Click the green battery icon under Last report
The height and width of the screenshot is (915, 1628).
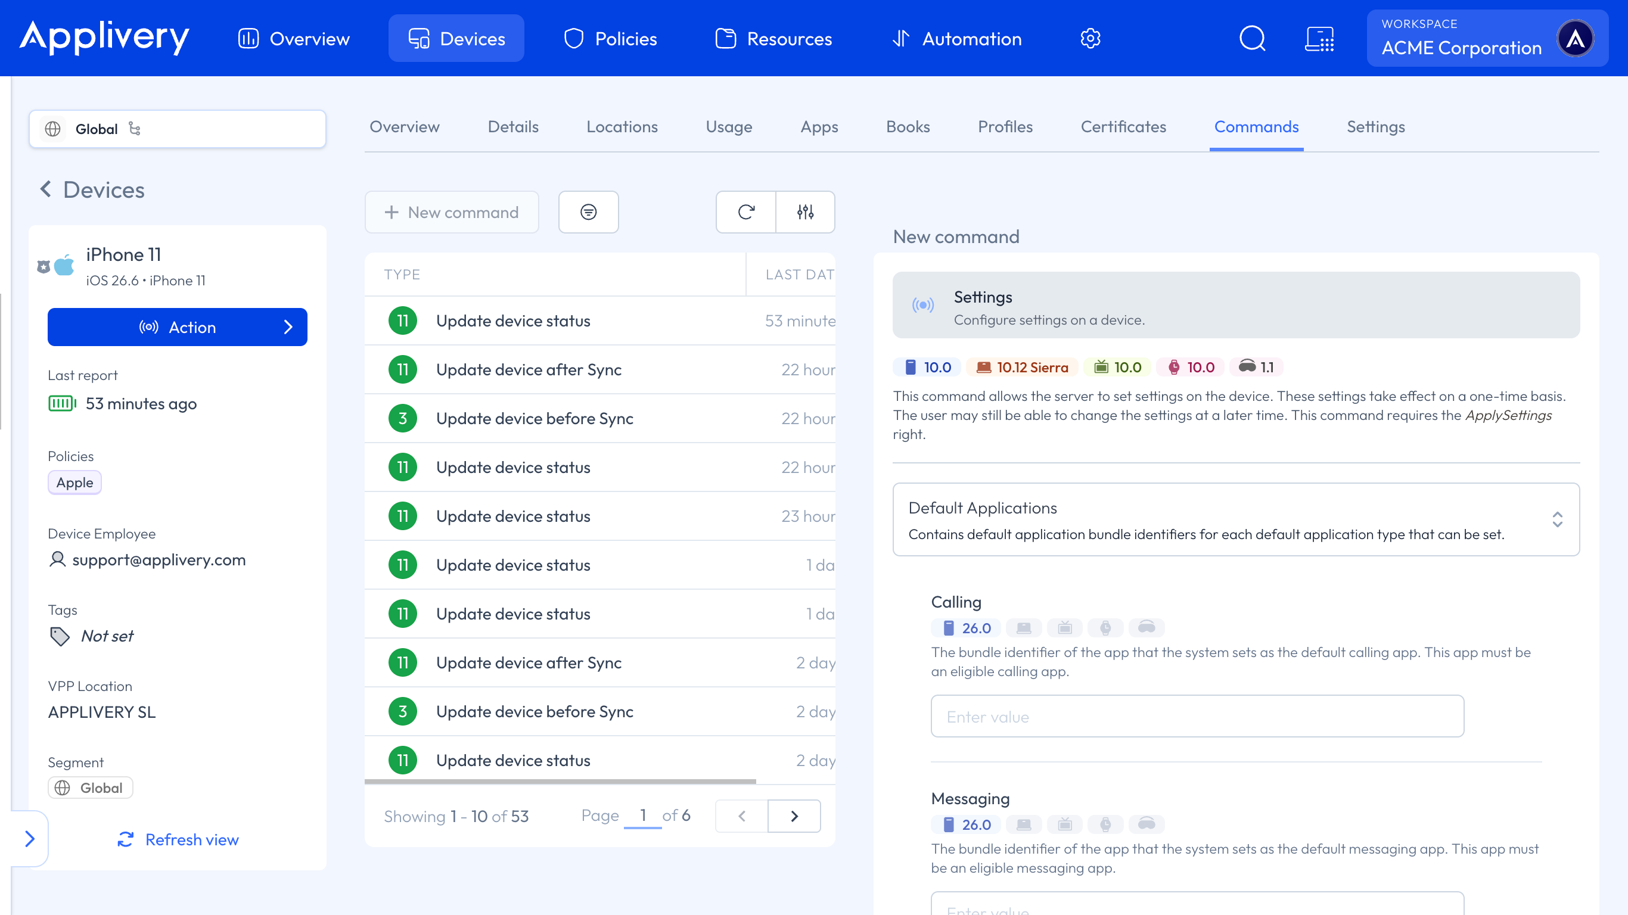pyautogui.click(x=62, y=403)
